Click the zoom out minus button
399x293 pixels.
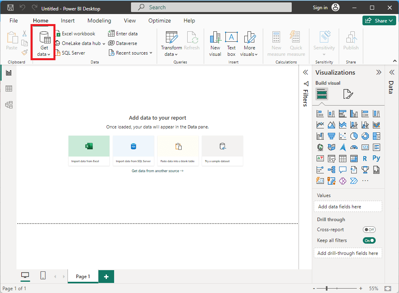314,289
